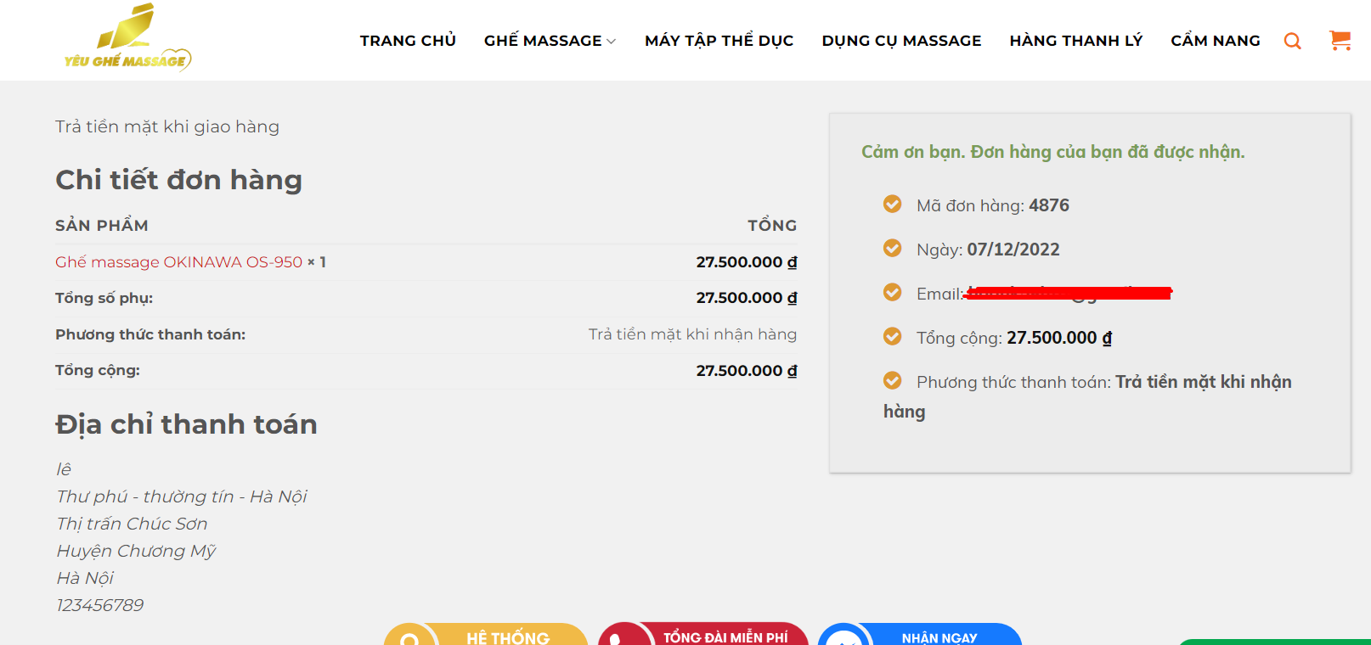Click checkmark icon beside Phương thức thanh toán summary
Image resolution: width=1371 pixels, height=645 pixels.
click(892, 380)
